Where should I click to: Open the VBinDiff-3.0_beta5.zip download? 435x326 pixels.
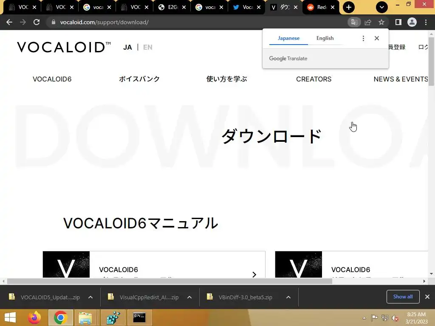240,297
